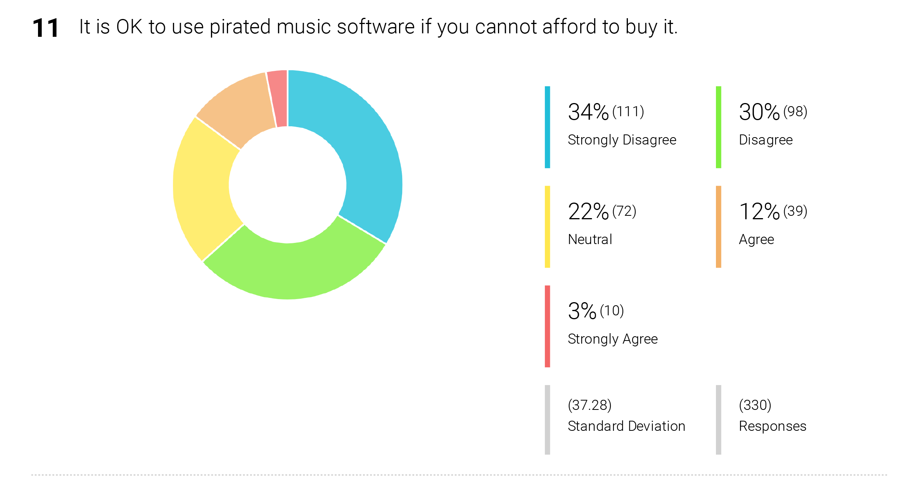Click the 12% Agree percentage
This screenshot has height=492, width=918.
tap(759, 212)
